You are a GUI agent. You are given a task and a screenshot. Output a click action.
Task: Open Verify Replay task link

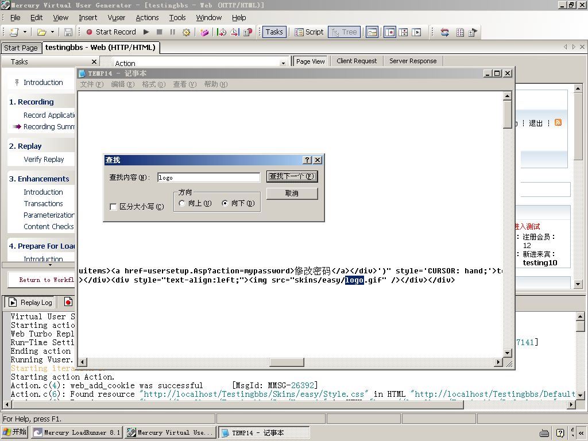(44, 160)
